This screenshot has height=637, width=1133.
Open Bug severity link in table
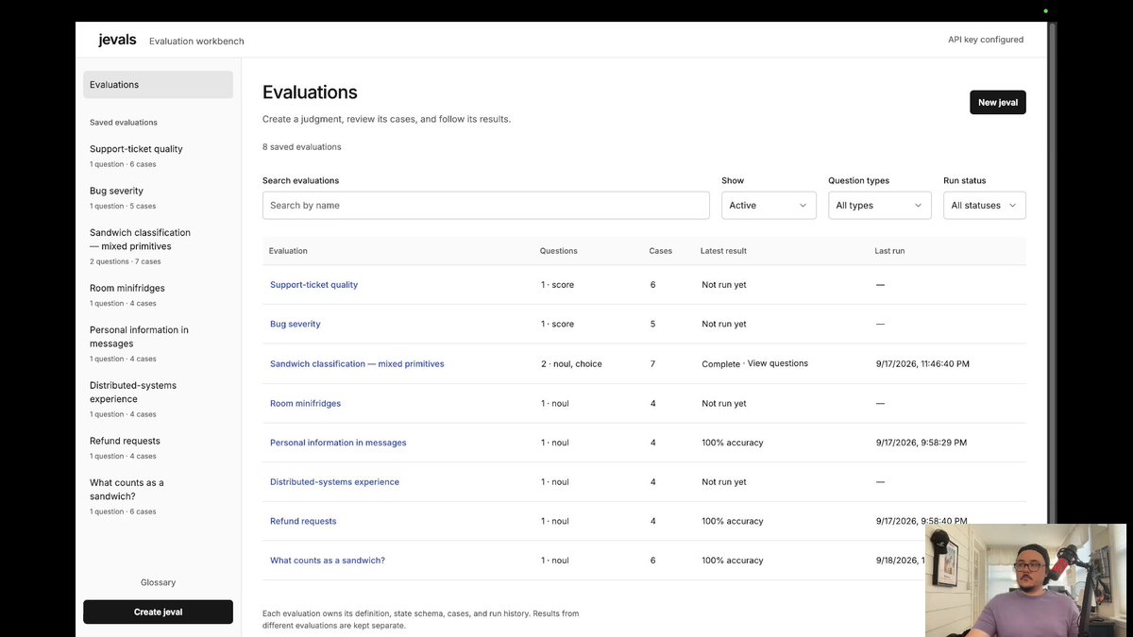(x=295, y=325)
